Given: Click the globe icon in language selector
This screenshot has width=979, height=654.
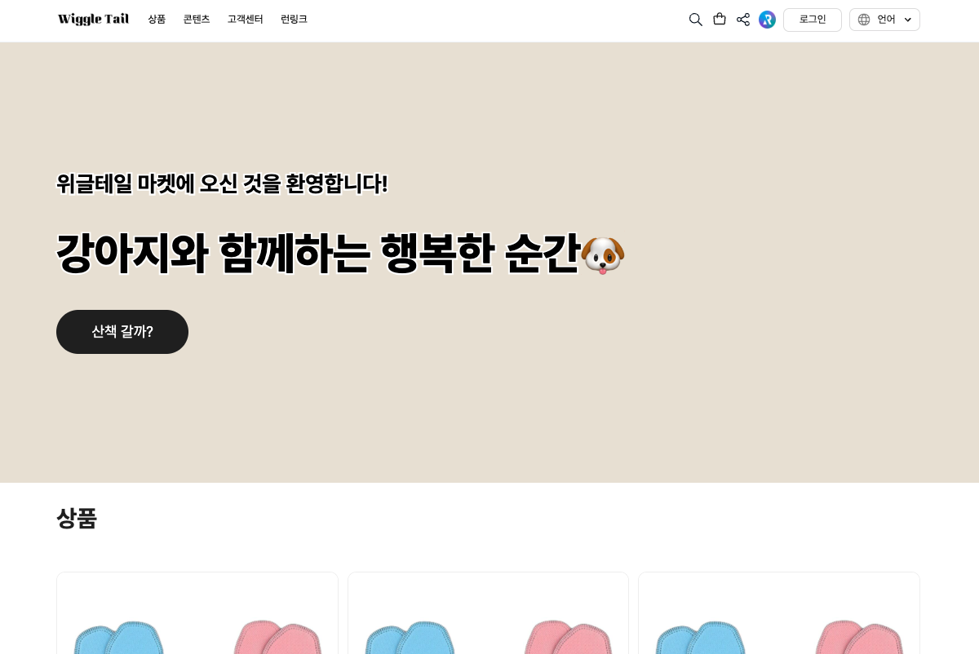Looking at the screenshot, I should click(864, 20).
